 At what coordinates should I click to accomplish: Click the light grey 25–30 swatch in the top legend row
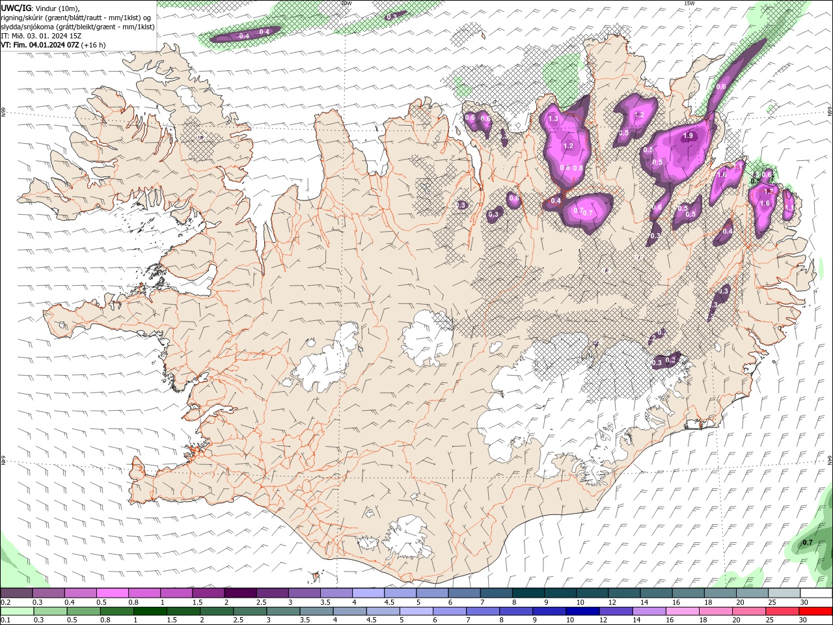pos(784,593)
